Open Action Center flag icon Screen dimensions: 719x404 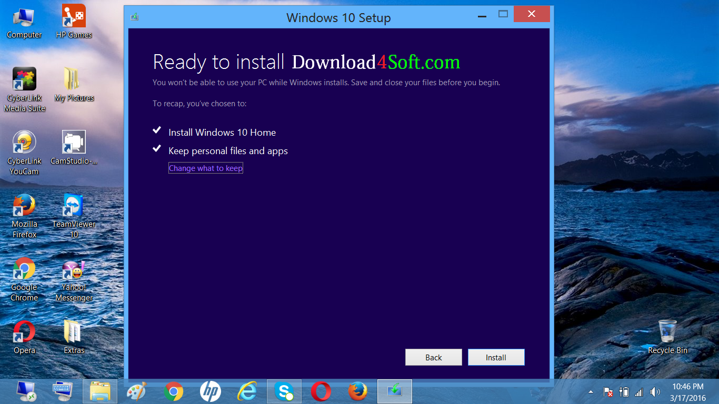608,392
